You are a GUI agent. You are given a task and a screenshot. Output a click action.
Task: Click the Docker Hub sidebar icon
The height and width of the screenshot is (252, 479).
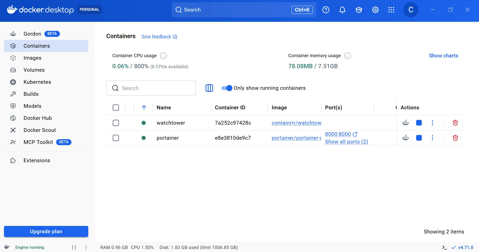pyautogui.click(x=13, y=118)
